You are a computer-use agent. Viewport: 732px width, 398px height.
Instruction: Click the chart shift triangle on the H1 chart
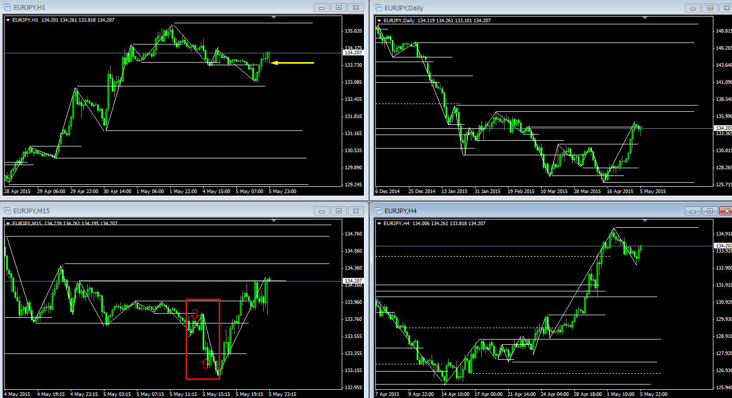pyautogui.click(x=273, y=18)
